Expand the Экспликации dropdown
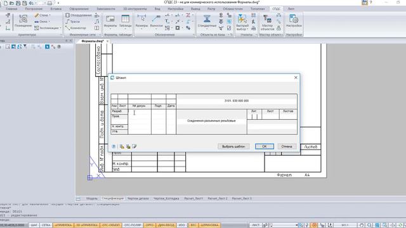The width and height of the screenshot is (406, 228). [x=60, y=28]
